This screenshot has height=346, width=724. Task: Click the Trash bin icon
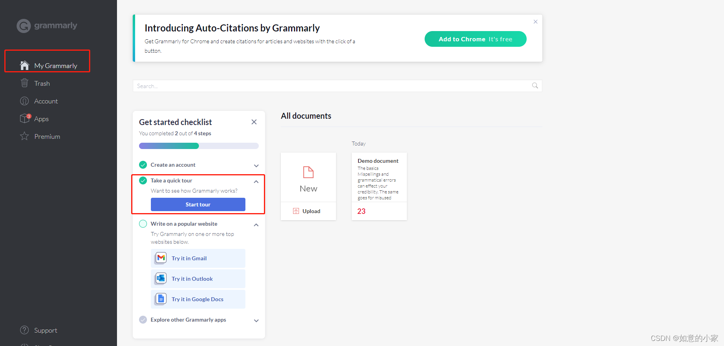24,83
